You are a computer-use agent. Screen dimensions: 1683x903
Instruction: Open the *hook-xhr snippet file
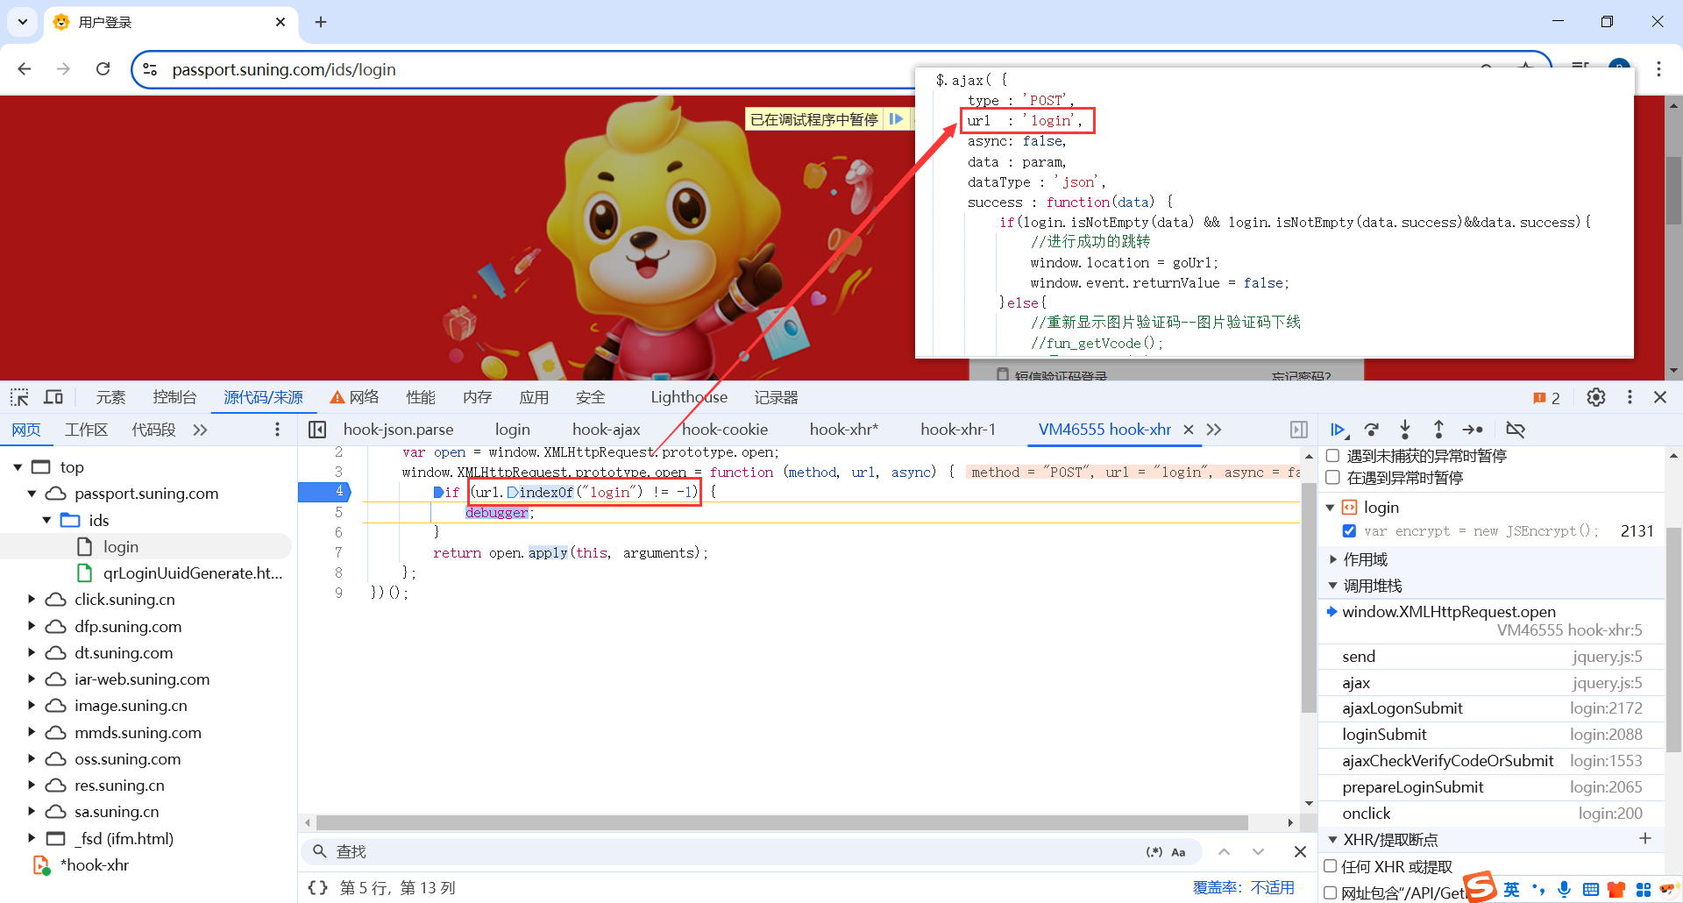click(95, 865)
